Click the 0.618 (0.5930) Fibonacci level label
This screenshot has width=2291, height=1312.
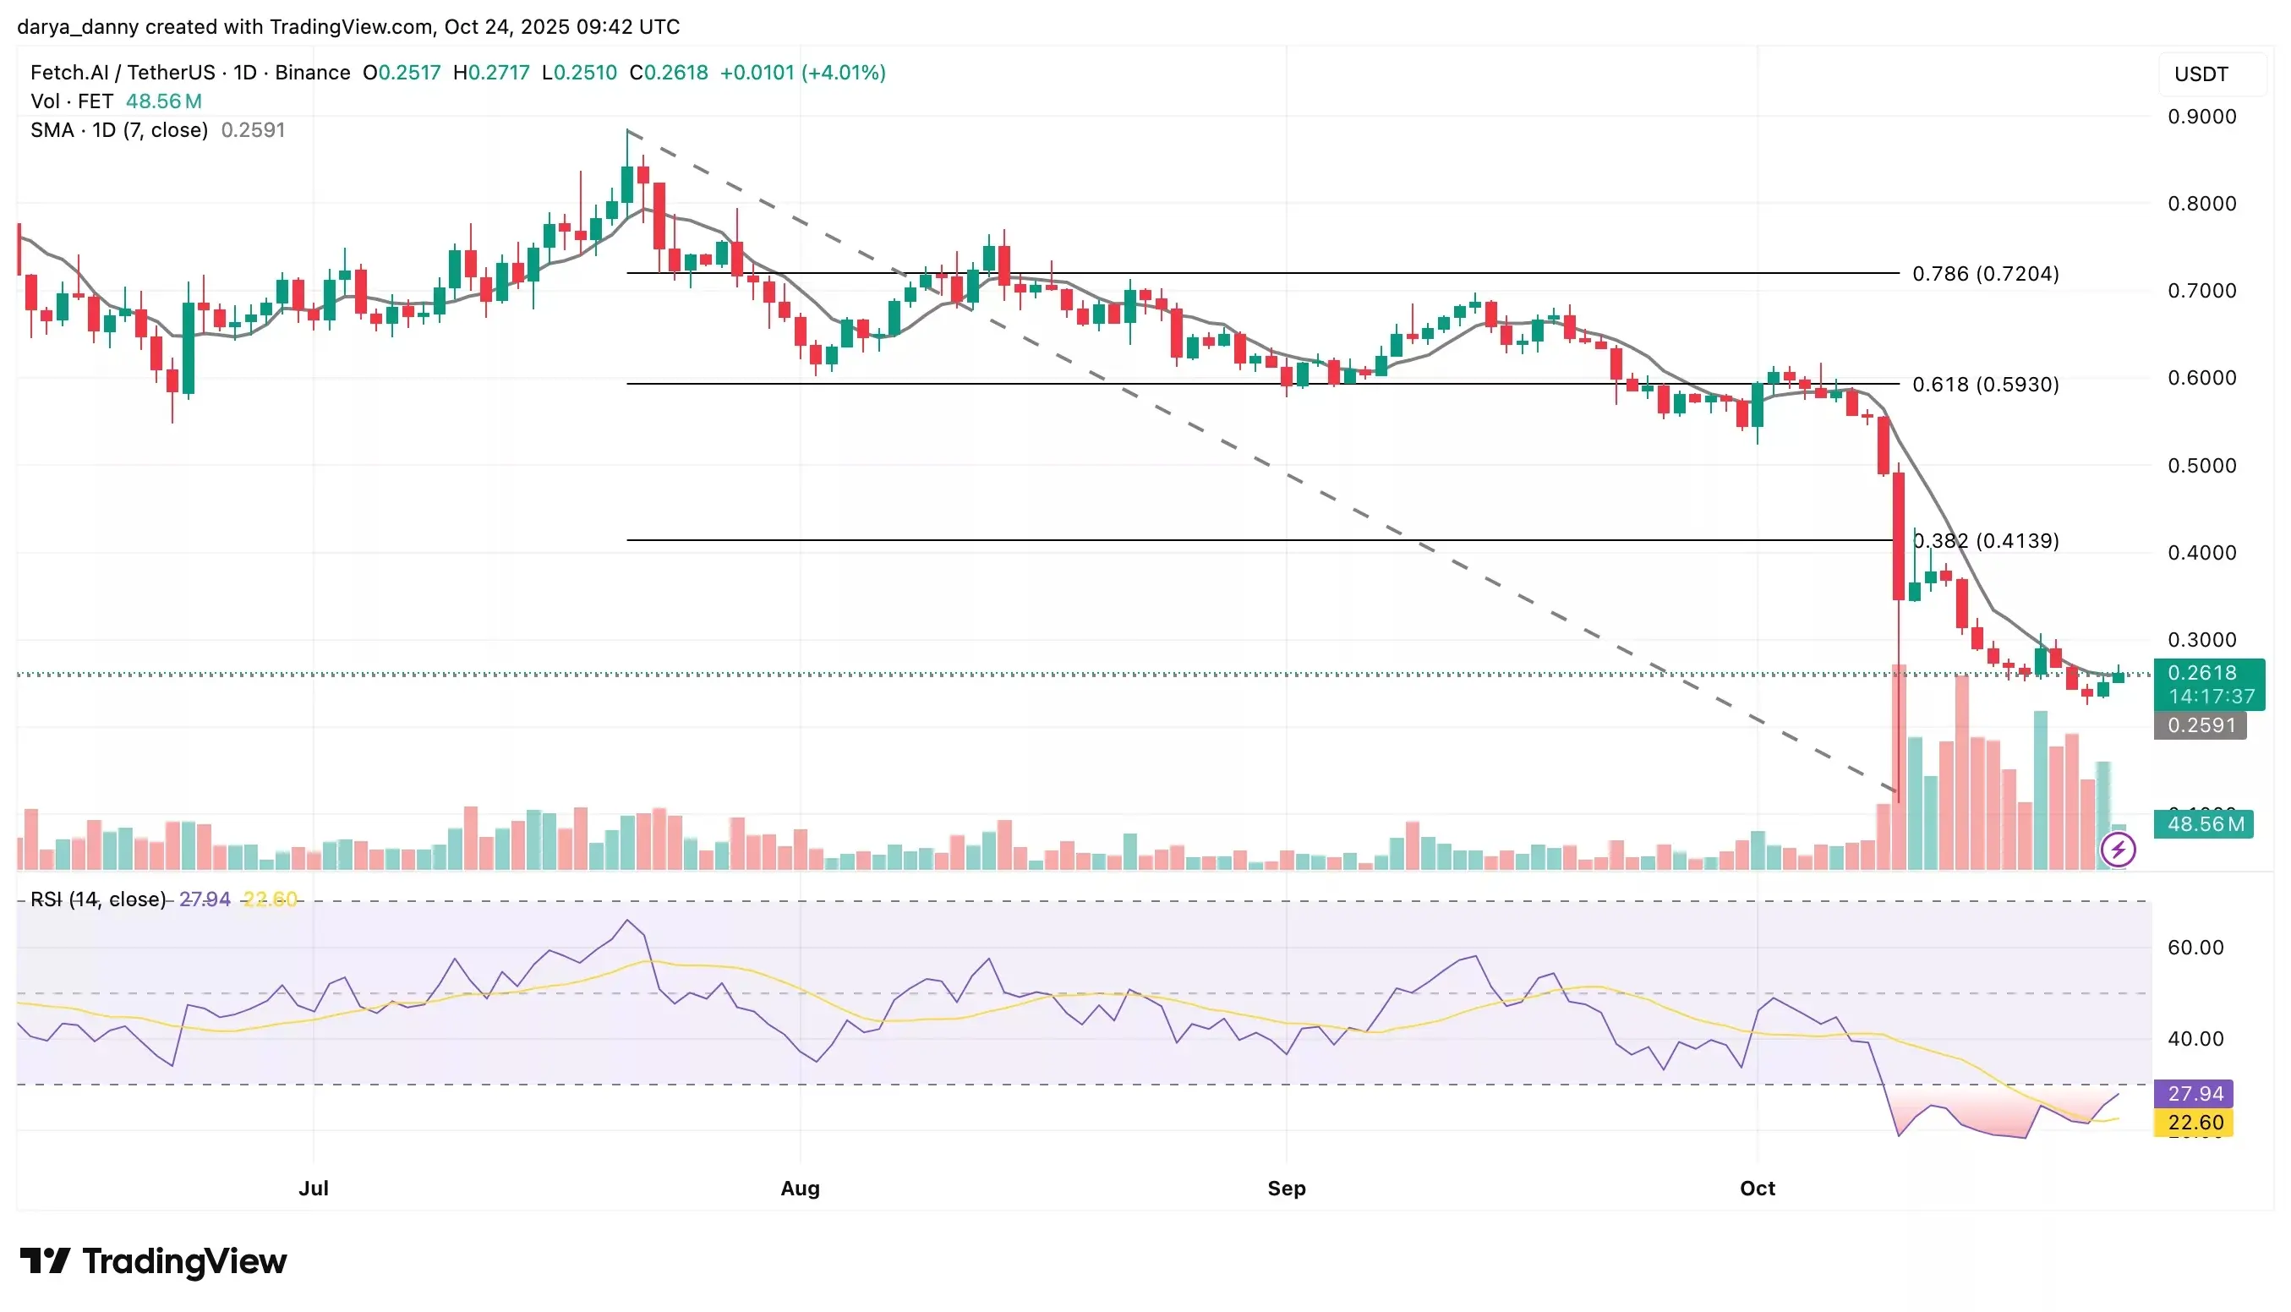[1985, 385]
